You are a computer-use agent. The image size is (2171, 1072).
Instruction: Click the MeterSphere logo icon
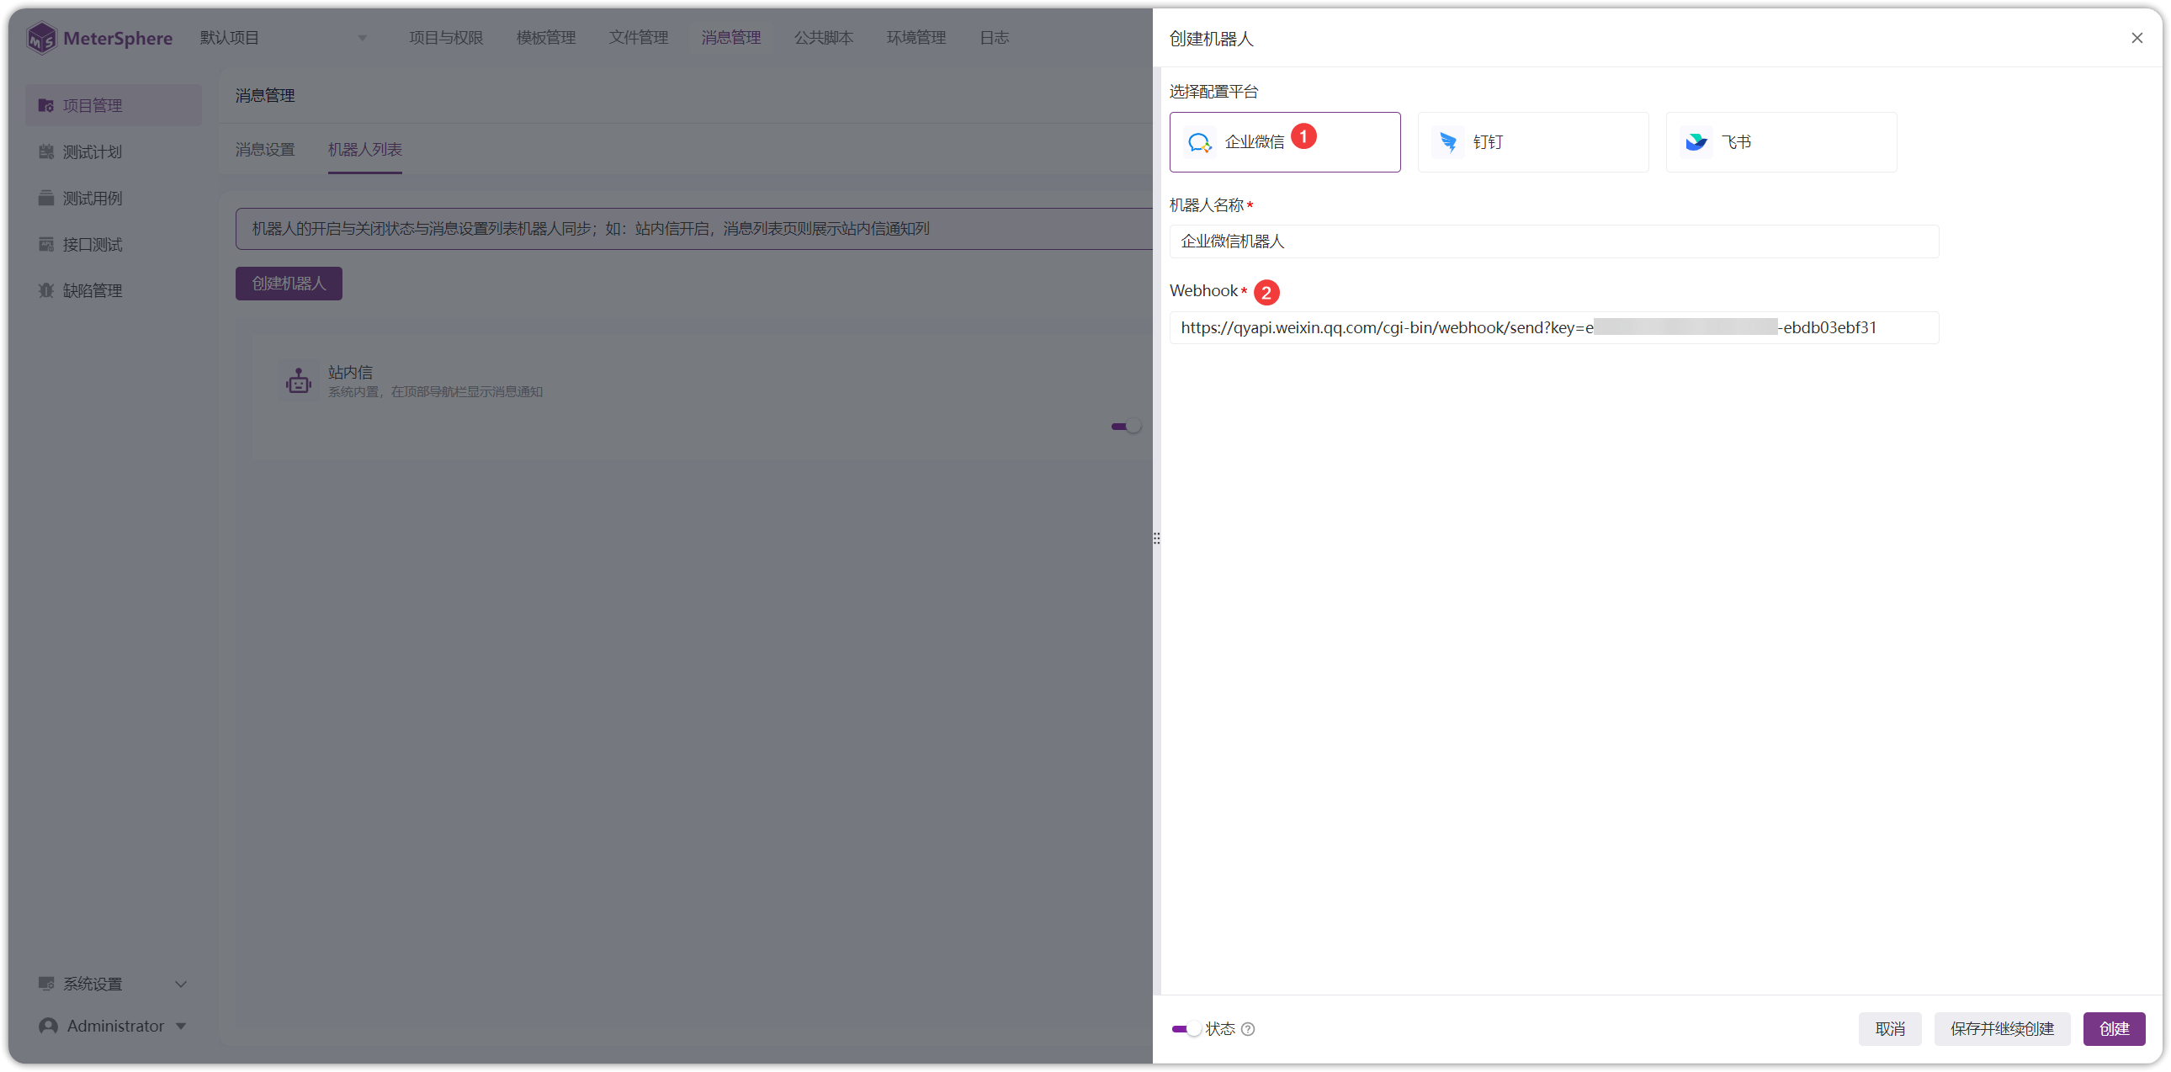(x=41, y=38)
